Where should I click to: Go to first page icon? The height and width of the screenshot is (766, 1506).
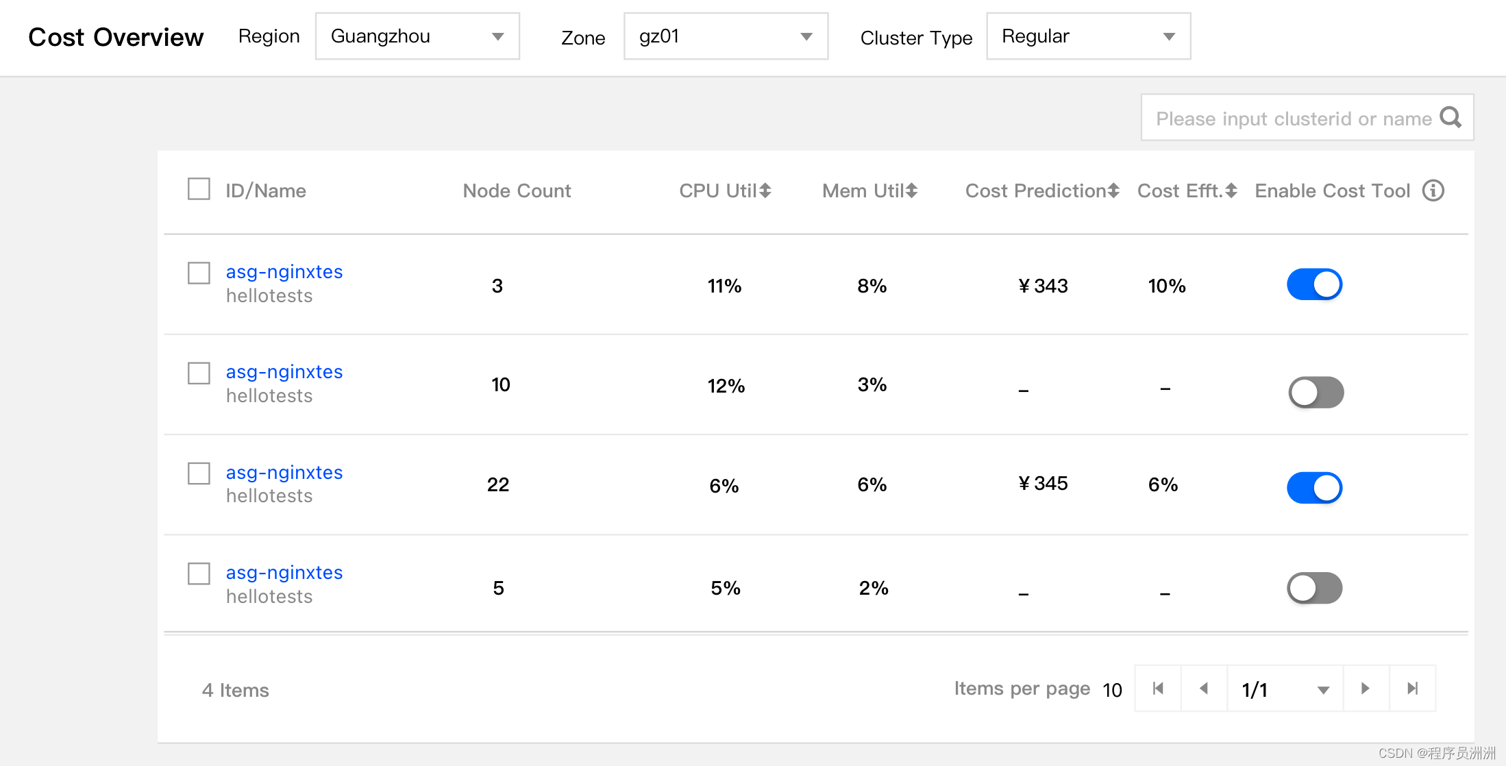(1158, 689)
